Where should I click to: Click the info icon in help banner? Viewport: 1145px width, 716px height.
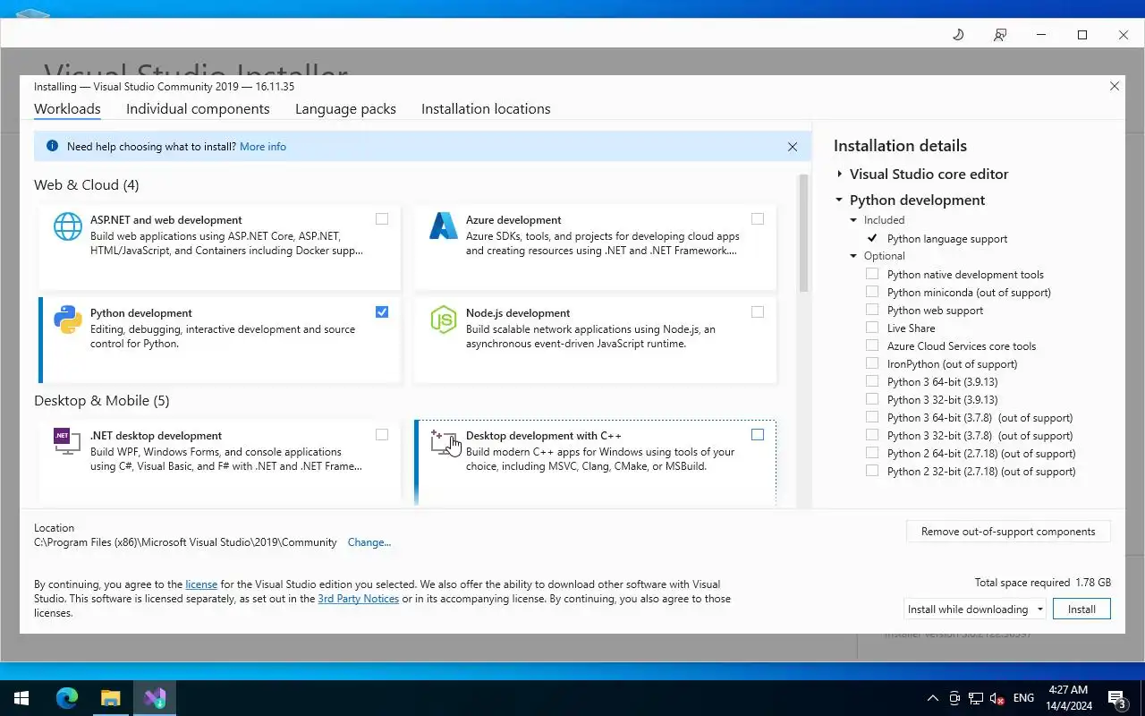52,146
